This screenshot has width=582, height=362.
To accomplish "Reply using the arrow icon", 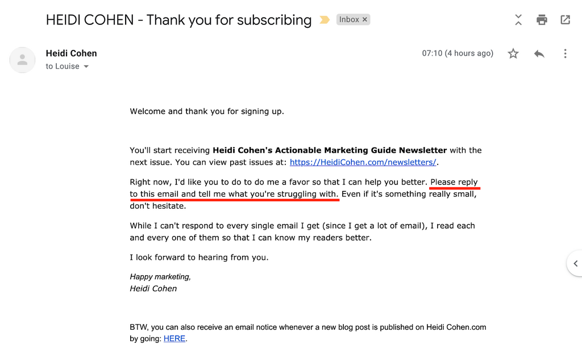I will click(539, 54).
